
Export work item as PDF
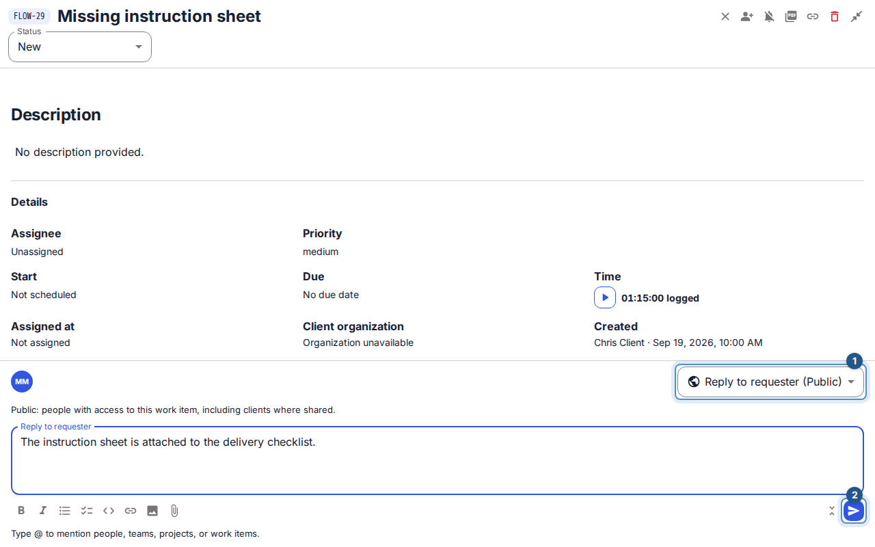coord(791,16)
